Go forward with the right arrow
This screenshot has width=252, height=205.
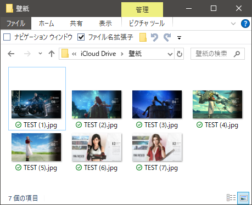click(27, 54)
